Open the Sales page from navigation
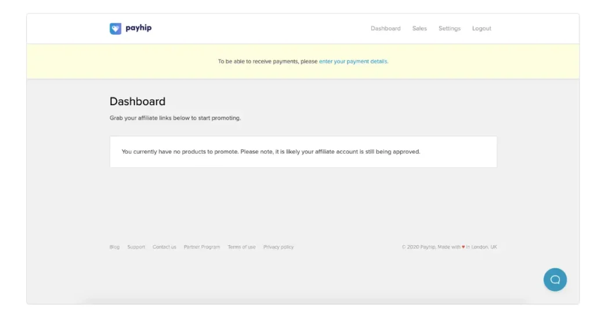This screenshot has width=594, height=313. (x=419, y=28)
